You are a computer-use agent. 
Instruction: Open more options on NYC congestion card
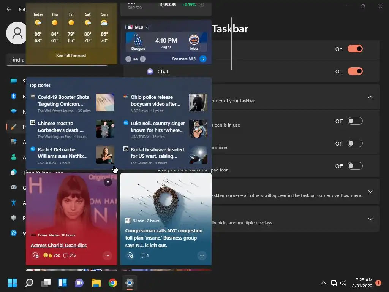tap(202, 255)
